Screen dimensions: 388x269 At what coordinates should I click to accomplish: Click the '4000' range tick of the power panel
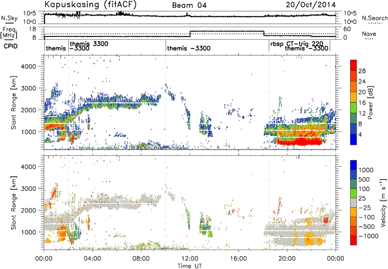click(x=29, y=67)
